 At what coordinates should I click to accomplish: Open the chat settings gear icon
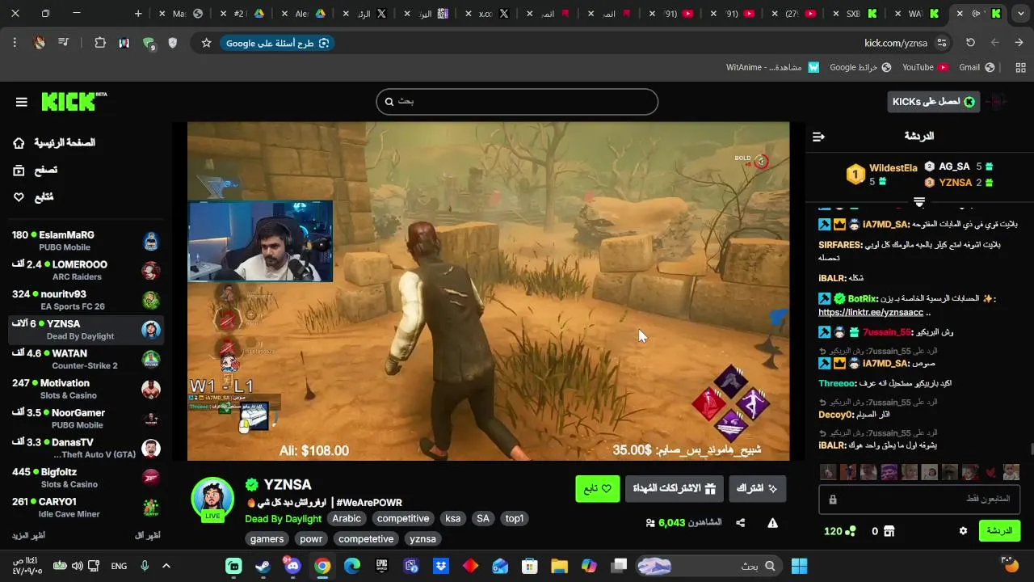963,531
